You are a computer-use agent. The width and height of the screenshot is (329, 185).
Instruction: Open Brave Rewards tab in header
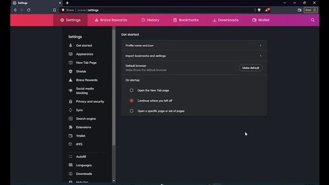[111, 20]
